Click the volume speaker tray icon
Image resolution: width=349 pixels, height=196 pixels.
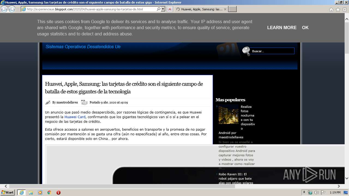click(x=316, y=192)
